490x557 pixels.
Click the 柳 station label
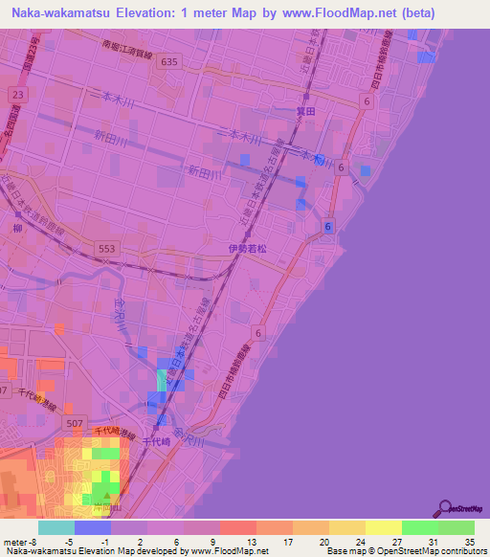[18, 228]
